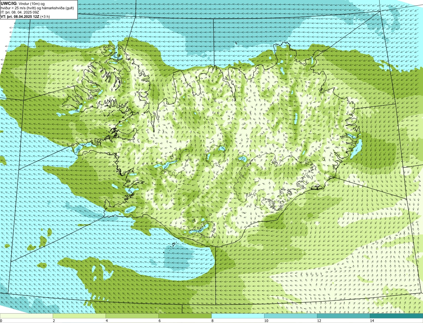Click the '10' tick label on the color scale
Image resolution: width=423 pixels, height=323 pixels.
coord(266,321)
